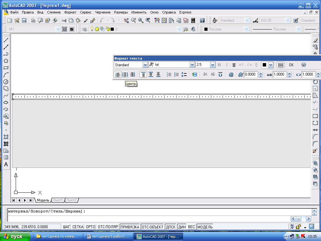Select the Spline tool
321x241 pixels.
(6, 95)
